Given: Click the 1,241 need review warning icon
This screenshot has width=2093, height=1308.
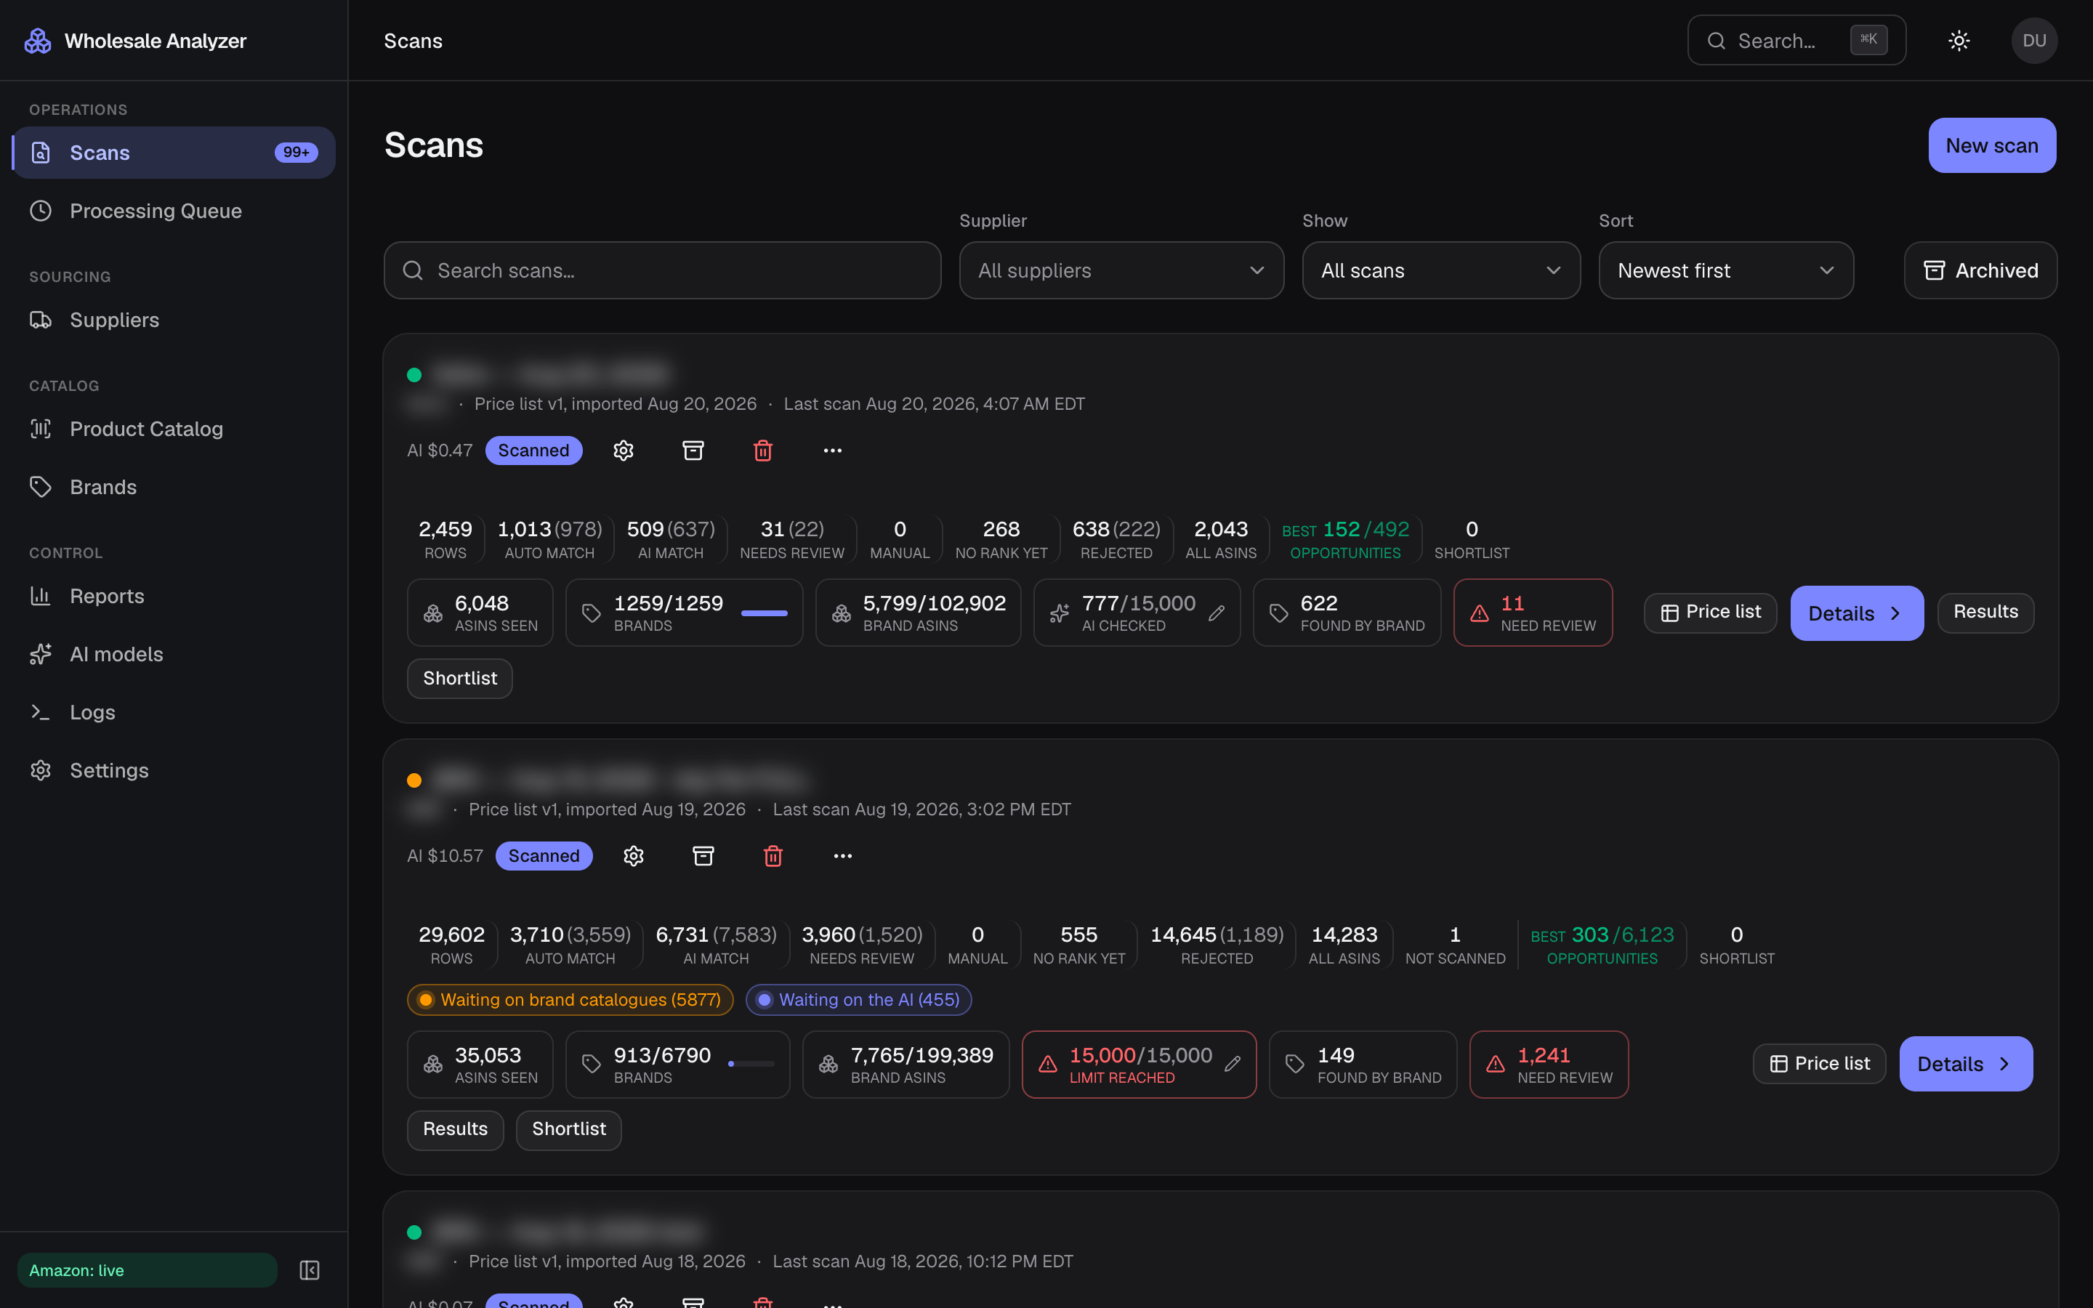Looking at the screenshot, I should click(1496, 1064).
